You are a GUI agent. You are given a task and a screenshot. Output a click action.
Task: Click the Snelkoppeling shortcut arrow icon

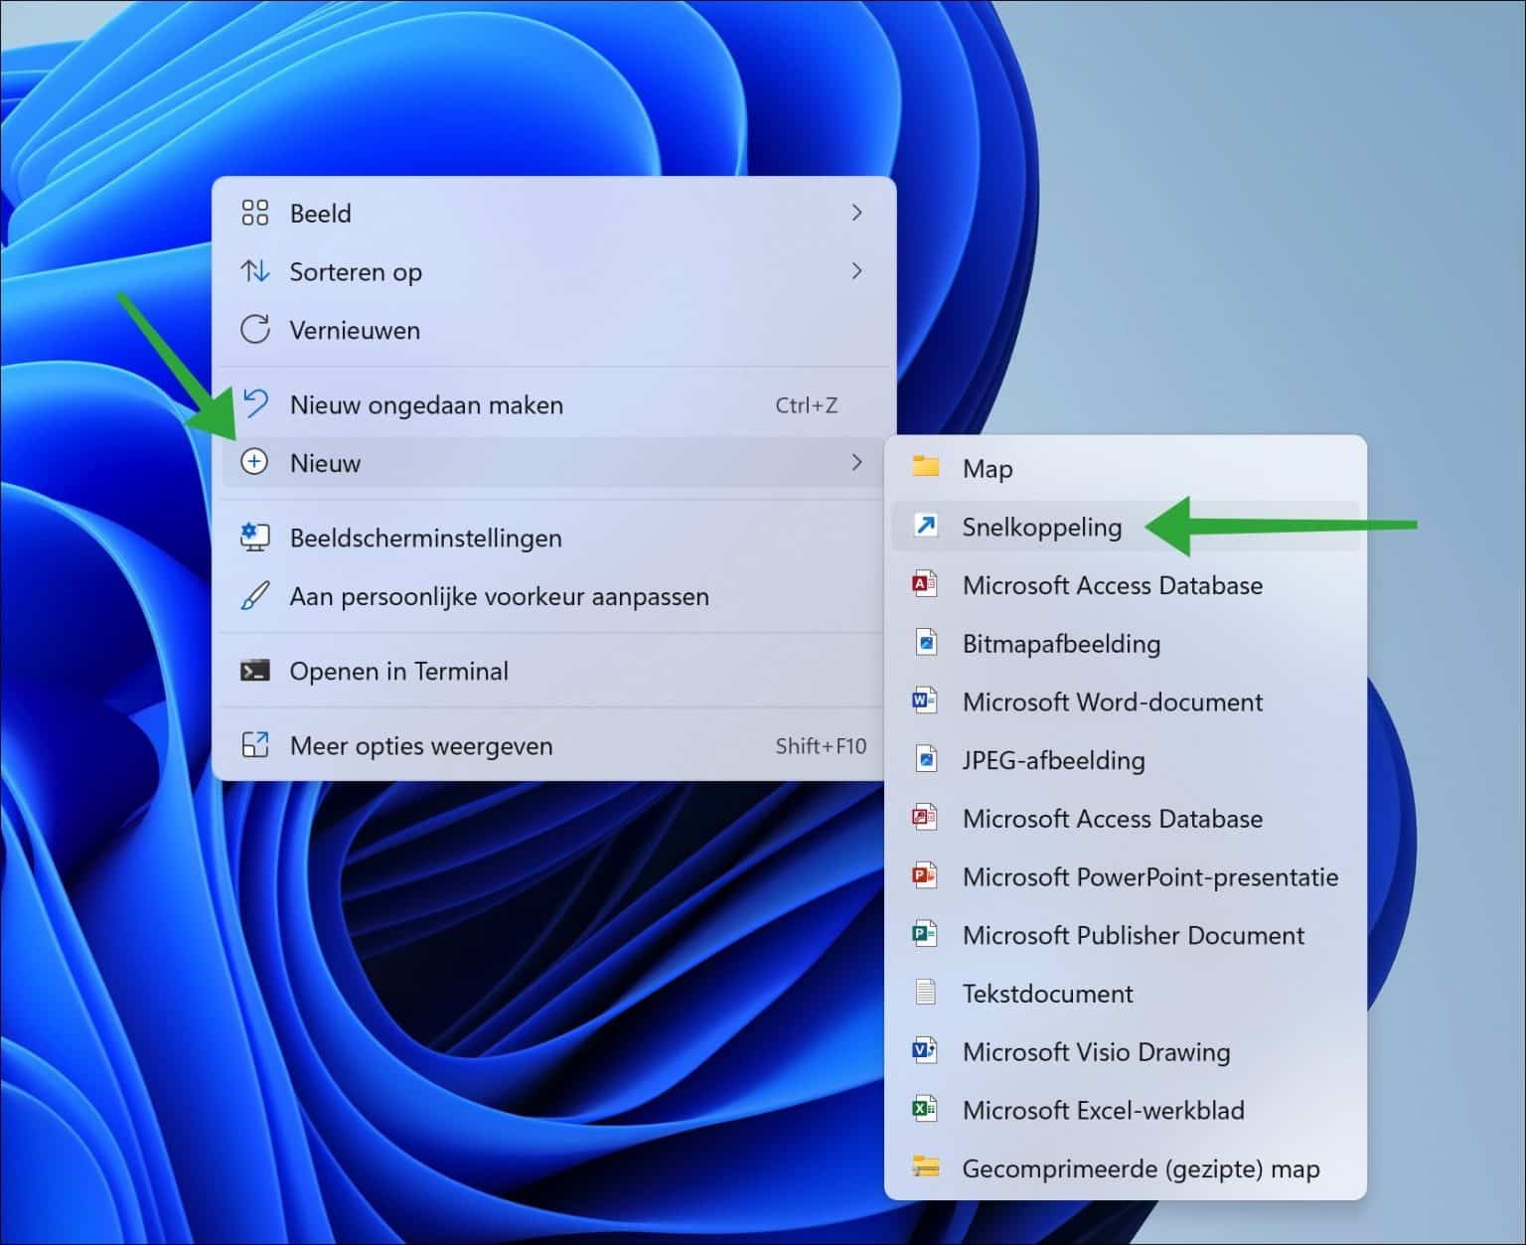pos(925,527)
